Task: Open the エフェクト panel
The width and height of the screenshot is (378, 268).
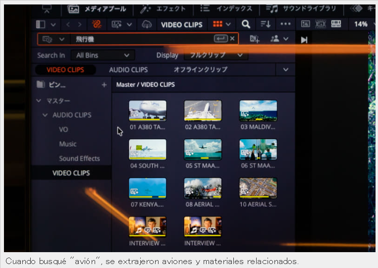Action: tap(163, 9)
